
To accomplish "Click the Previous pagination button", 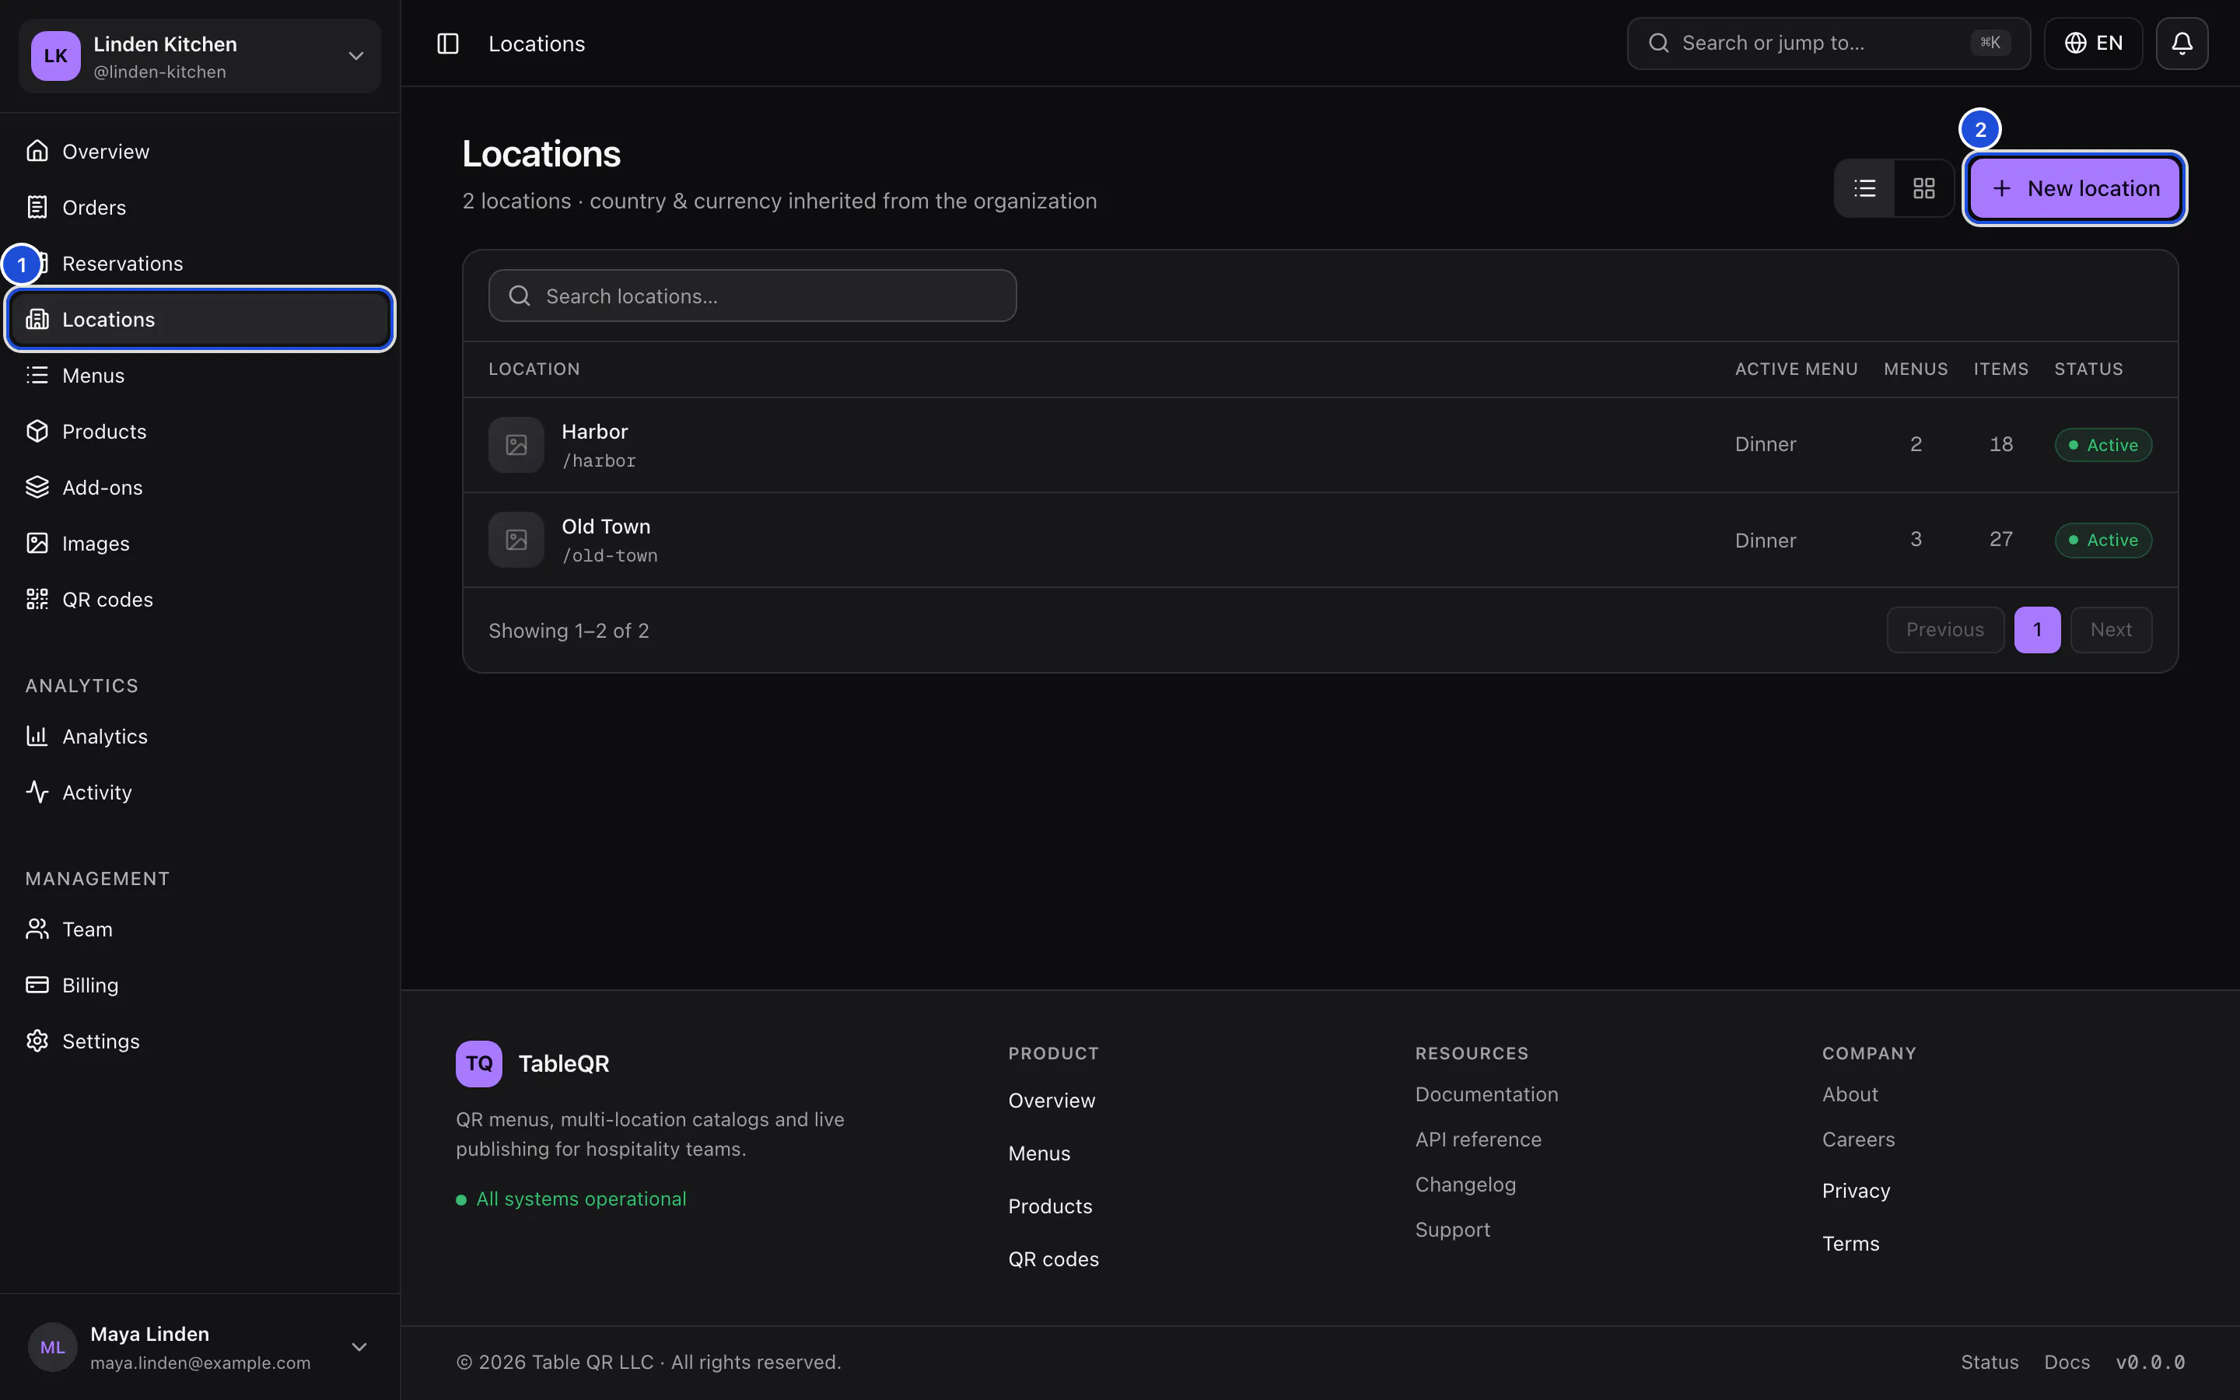I will point(1944,630).
